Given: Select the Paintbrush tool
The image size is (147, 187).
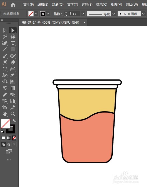Looking at the screenshot, I should pos(5,56).
